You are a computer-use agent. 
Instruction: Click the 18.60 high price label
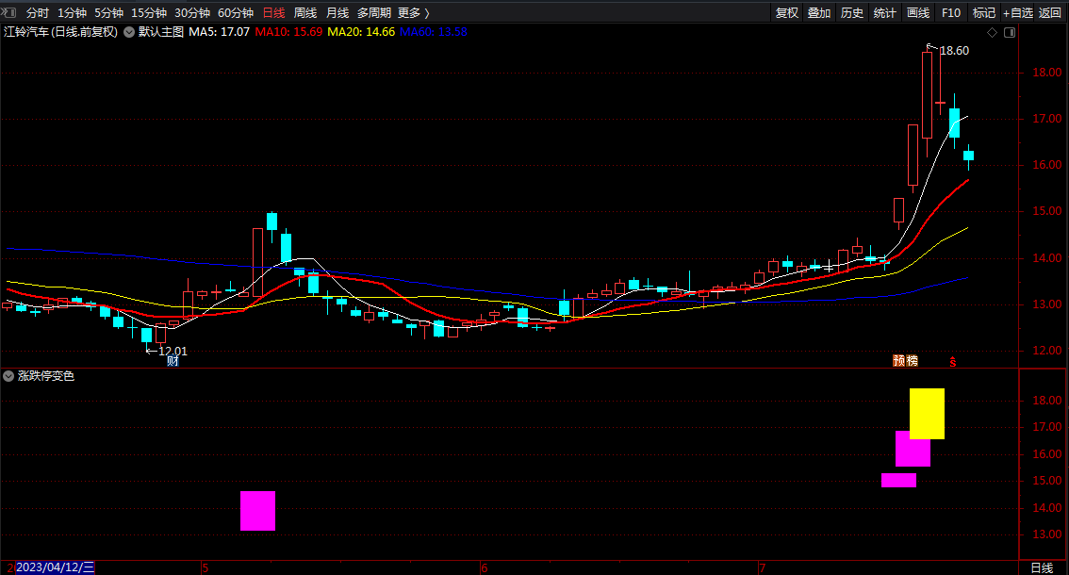[954, 51]
